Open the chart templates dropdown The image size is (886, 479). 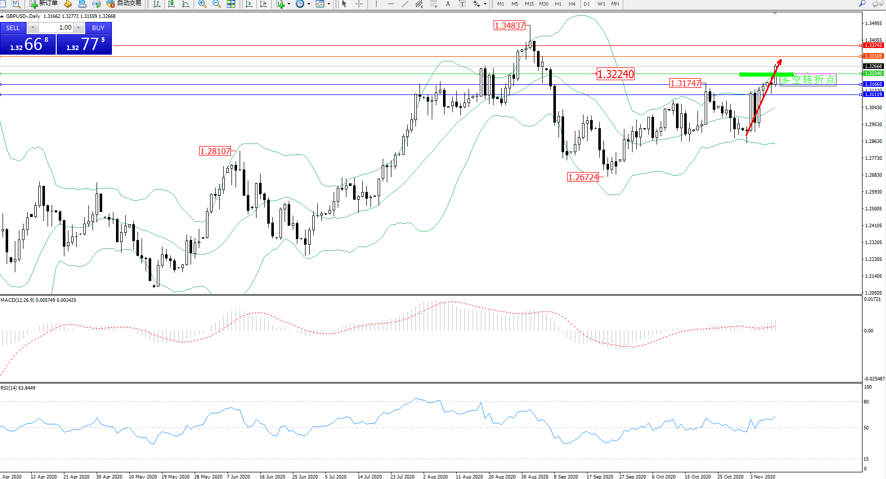pos(323,4)
